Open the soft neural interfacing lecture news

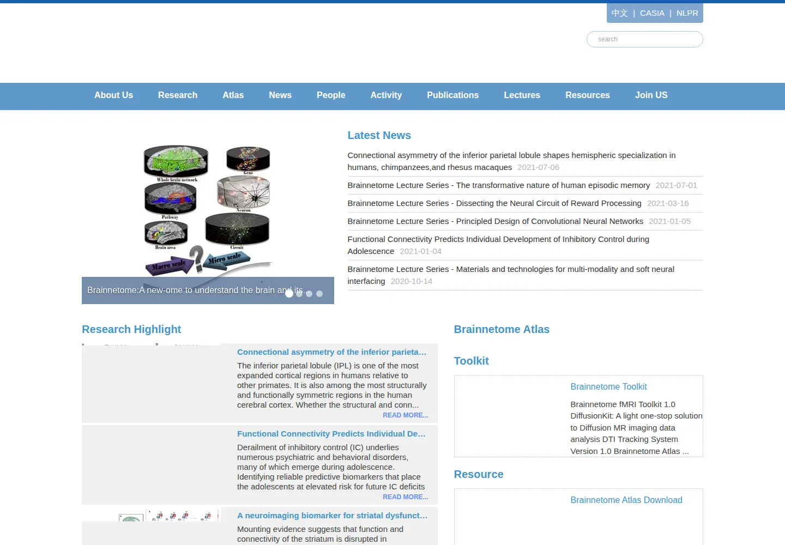[511, 275]
